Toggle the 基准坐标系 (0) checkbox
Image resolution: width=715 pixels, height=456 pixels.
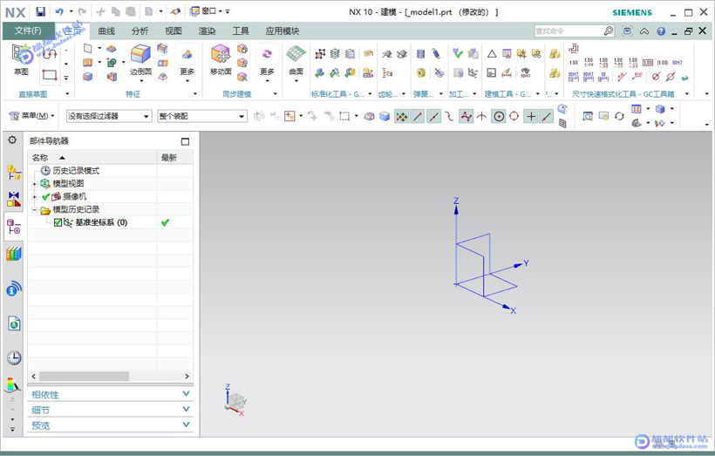58,222
